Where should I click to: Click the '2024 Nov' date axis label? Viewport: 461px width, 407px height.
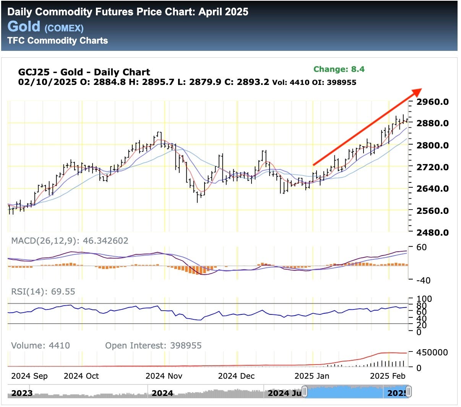[164, 376]
